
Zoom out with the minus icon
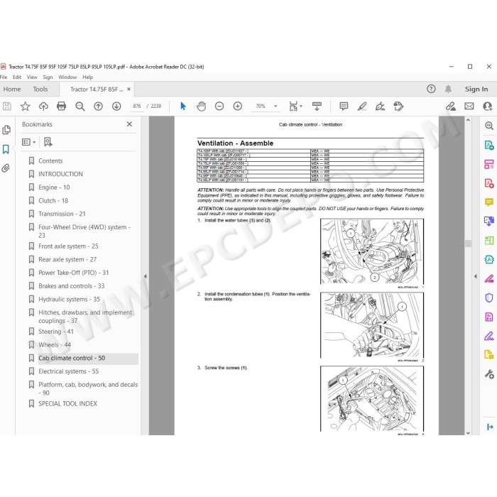(x=219, y=106)
